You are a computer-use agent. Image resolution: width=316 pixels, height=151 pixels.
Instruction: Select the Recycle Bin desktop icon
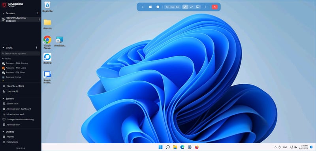click(x=47, y=6)
